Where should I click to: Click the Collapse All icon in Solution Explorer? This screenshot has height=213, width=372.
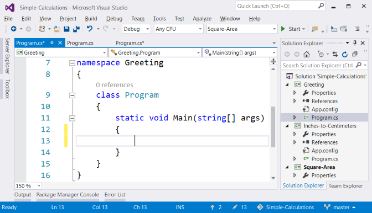coord(355,55)
